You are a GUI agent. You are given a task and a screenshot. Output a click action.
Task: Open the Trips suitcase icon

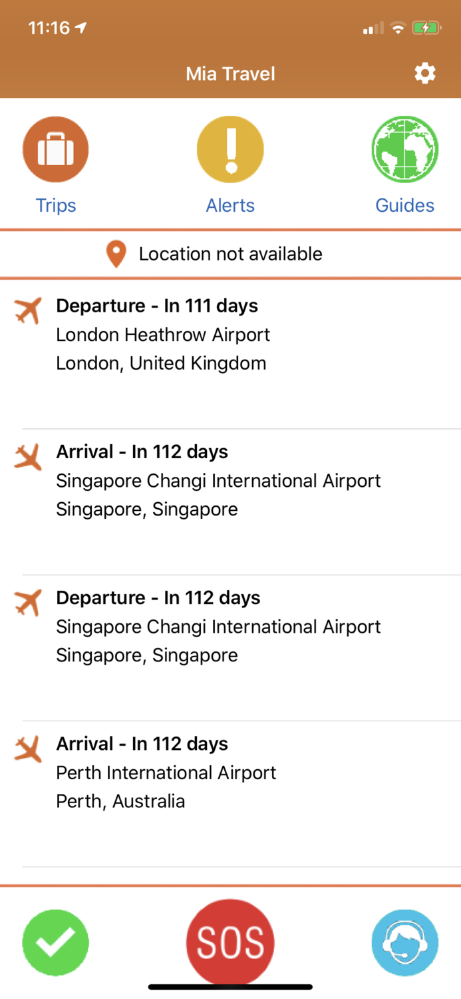click(x=56, y=149)
